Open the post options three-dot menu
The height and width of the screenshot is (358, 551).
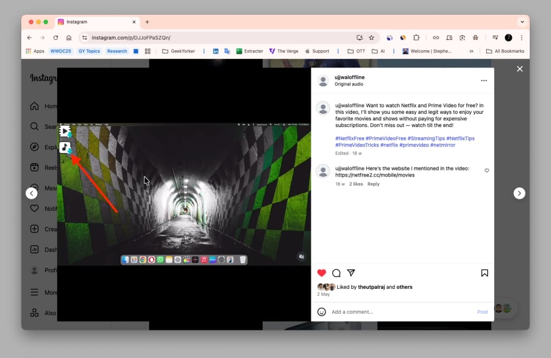point(483,80)
